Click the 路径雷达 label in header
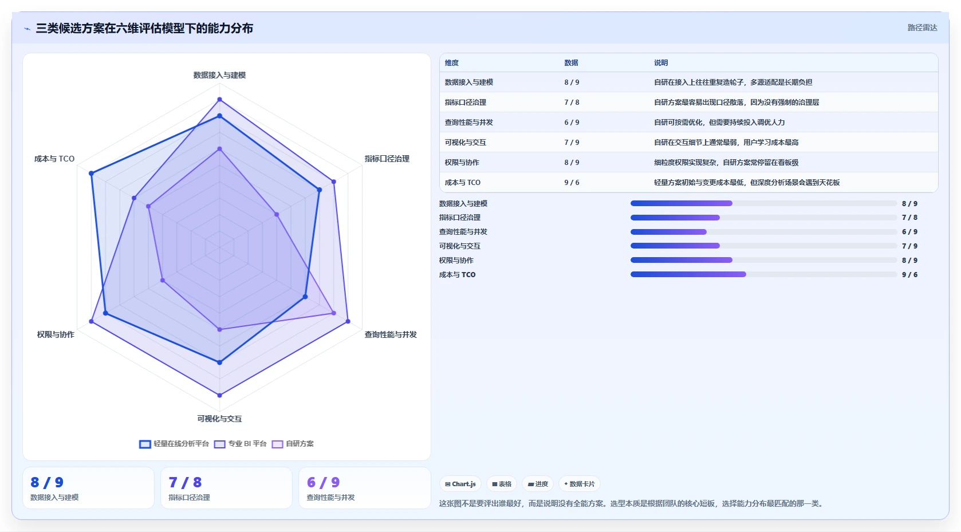Screen dimensions: 961x532 (x=922, y=27)
